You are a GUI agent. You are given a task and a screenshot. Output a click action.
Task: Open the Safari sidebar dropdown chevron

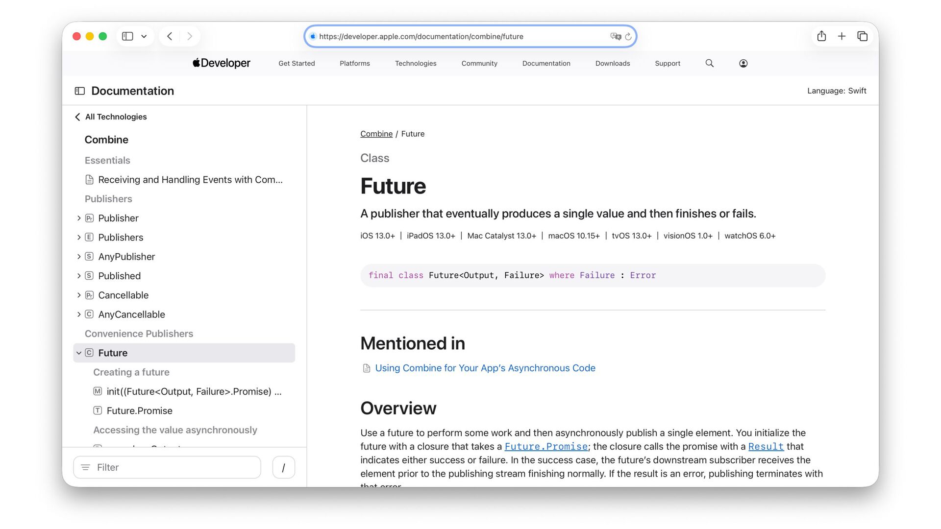coord(144,36)
